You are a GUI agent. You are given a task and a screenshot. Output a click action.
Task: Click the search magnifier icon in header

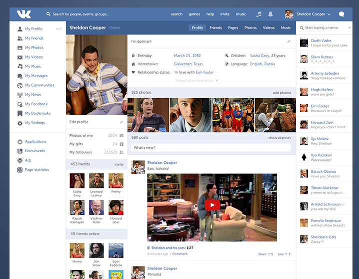click(x=48, y=14)
